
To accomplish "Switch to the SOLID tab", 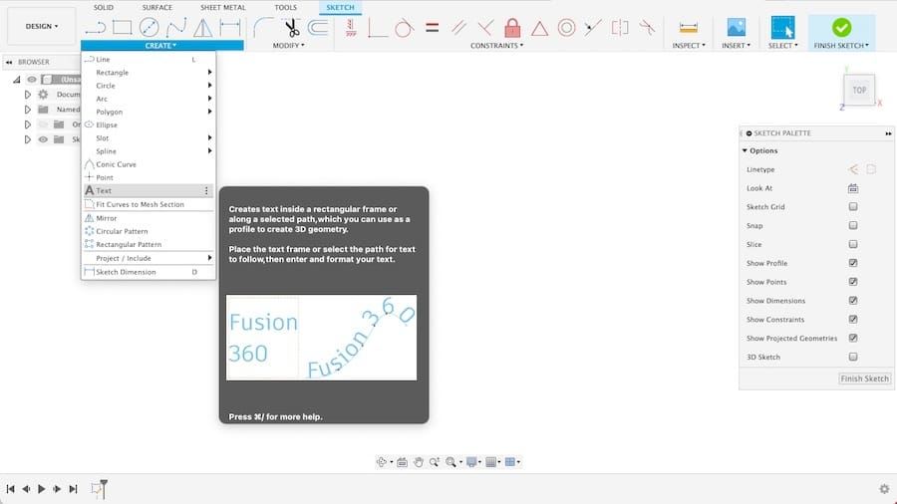I will tap(104, 7).
